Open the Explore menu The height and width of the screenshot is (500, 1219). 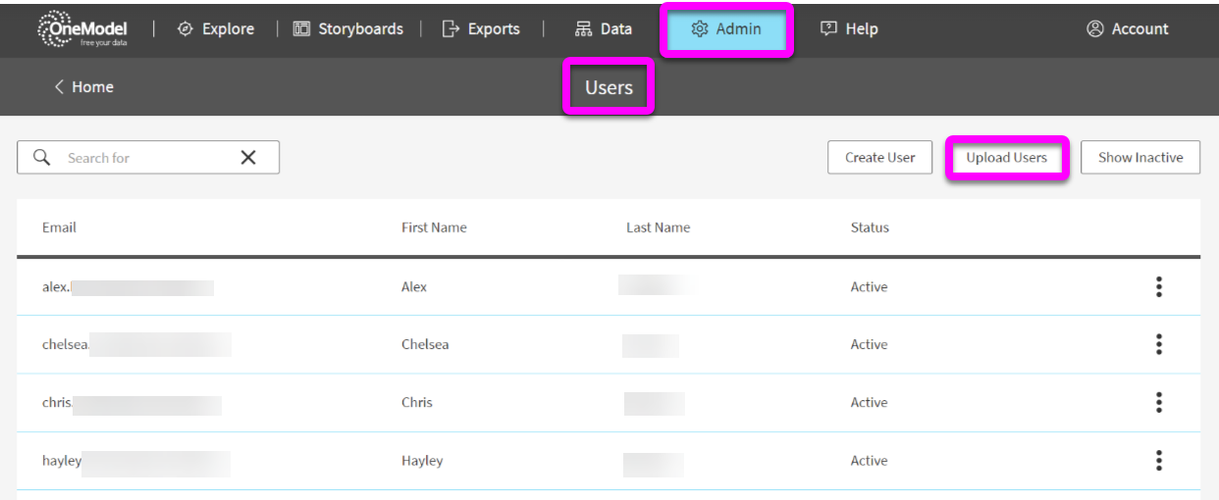click(x=215, y=29)
